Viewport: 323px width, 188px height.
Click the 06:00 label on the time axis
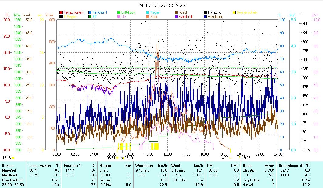pyautogui.click(x=112, y=154)
